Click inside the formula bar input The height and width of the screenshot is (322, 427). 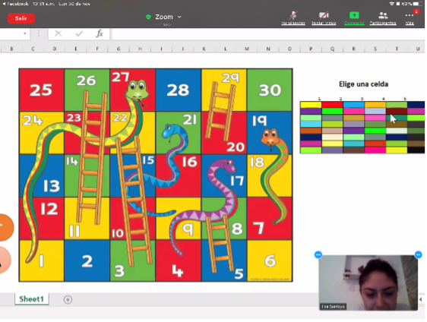tap(268, 33)
